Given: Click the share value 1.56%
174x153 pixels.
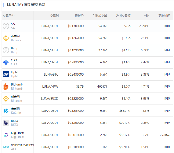Looking at the screenshot, I should click(x=145, y=147).
